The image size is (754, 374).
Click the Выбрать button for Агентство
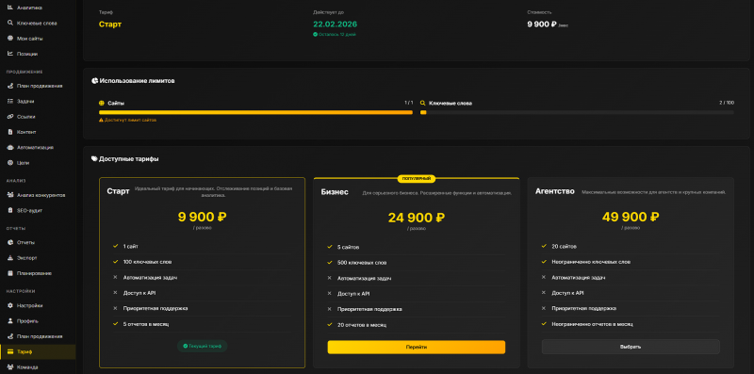point(631,347)
